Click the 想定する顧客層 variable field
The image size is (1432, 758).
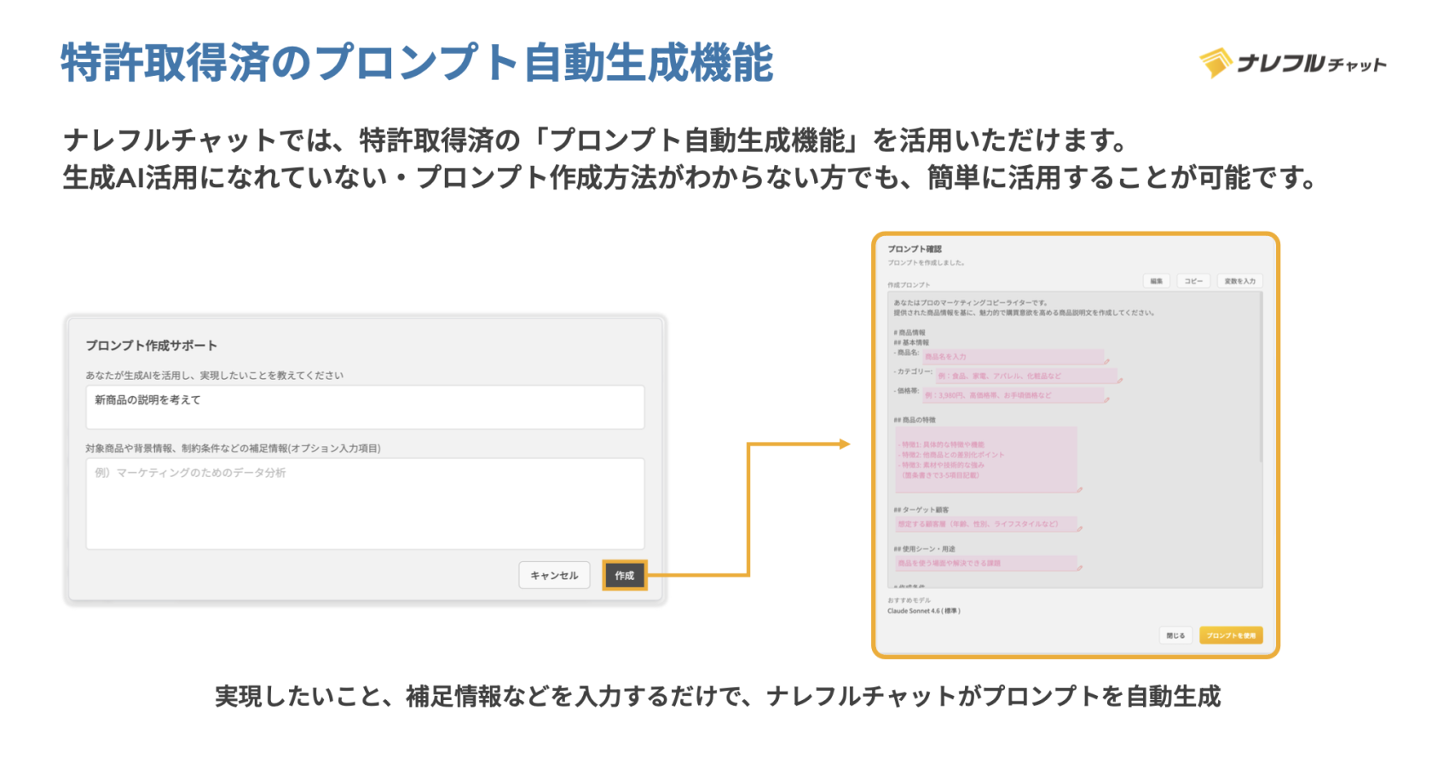pyautogui.click(x=986, y=524)
